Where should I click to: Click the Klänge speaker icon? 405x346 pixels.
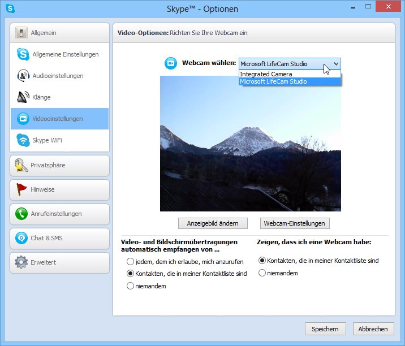(23, 97)
